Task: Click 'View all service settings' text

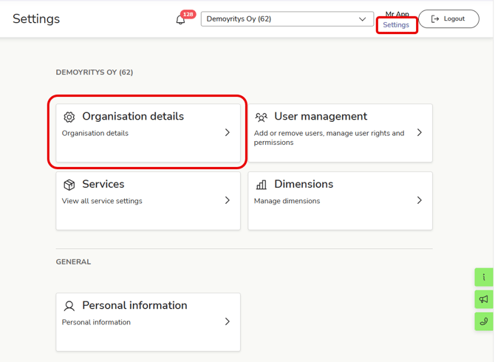Action: click(102, 201)
